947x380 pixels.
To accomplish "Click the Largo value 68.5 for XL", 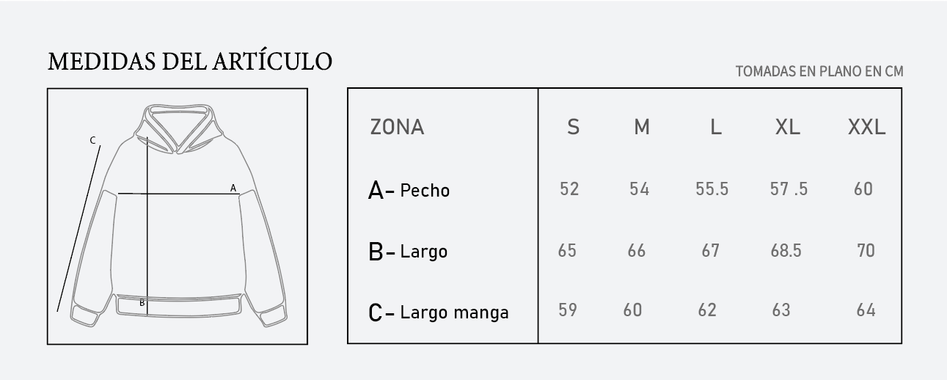I will [786, 251].
